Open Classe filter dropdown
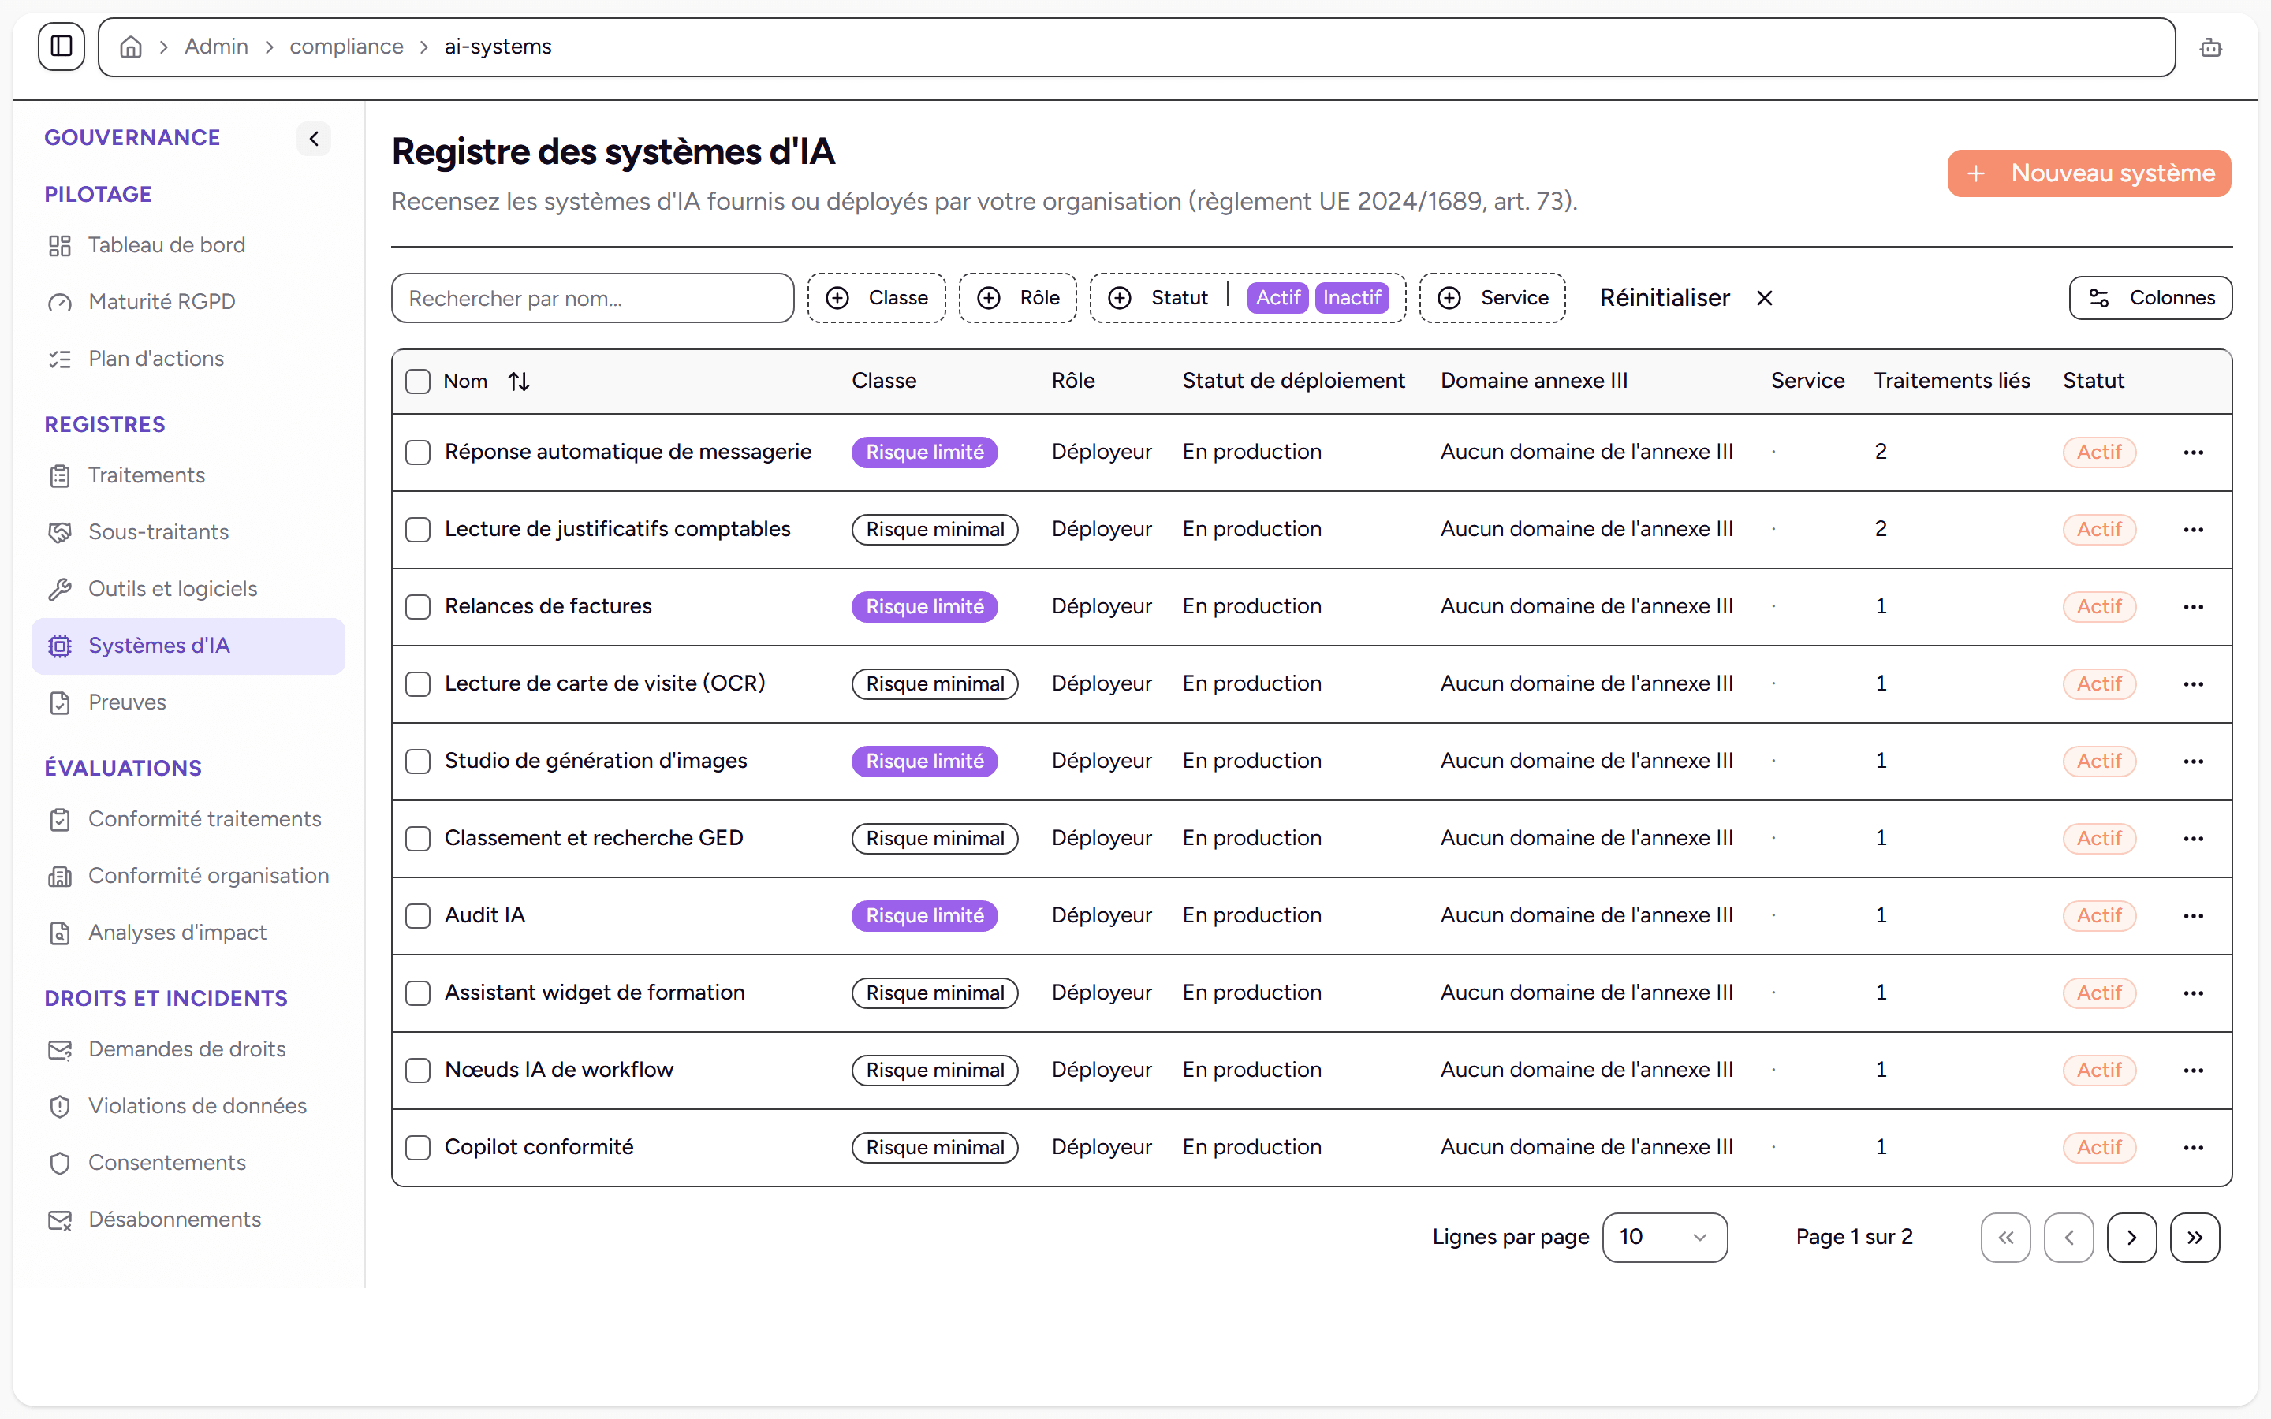The height and width of the screenshot is (1419, 2271). 877,299
